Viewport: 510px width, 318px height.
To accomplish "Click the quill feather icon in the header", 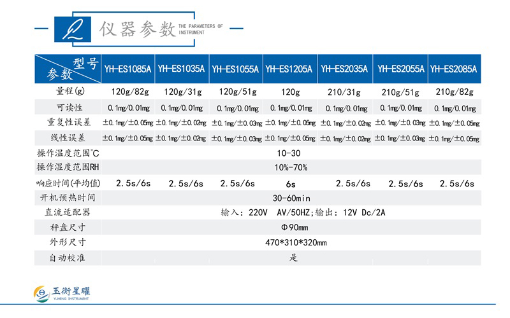I will click(x=74, y=29).
